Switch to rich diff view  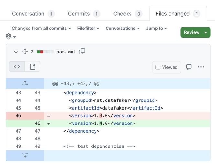point(32,66)
